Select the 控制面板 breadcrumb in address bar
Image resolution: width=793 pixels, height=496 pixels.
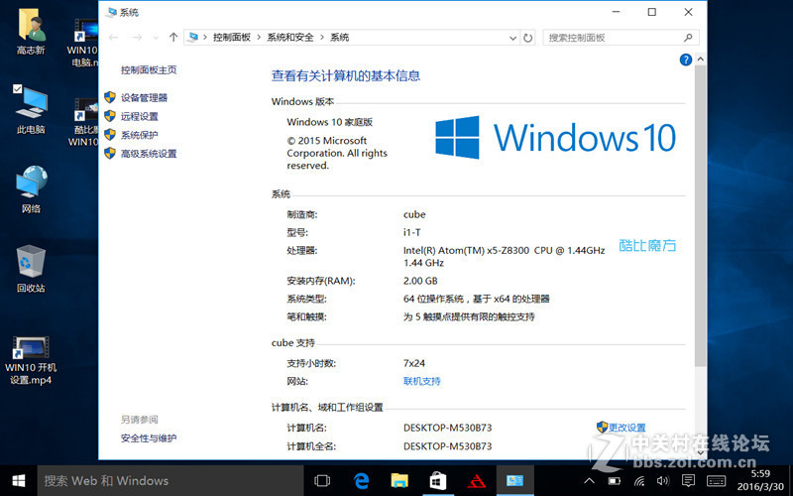232,38
